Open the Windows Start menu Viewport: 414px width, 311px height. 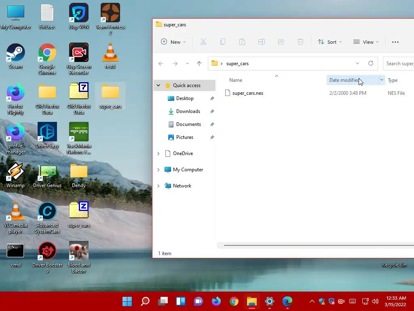pyautogui.click(x=127, y=301)
